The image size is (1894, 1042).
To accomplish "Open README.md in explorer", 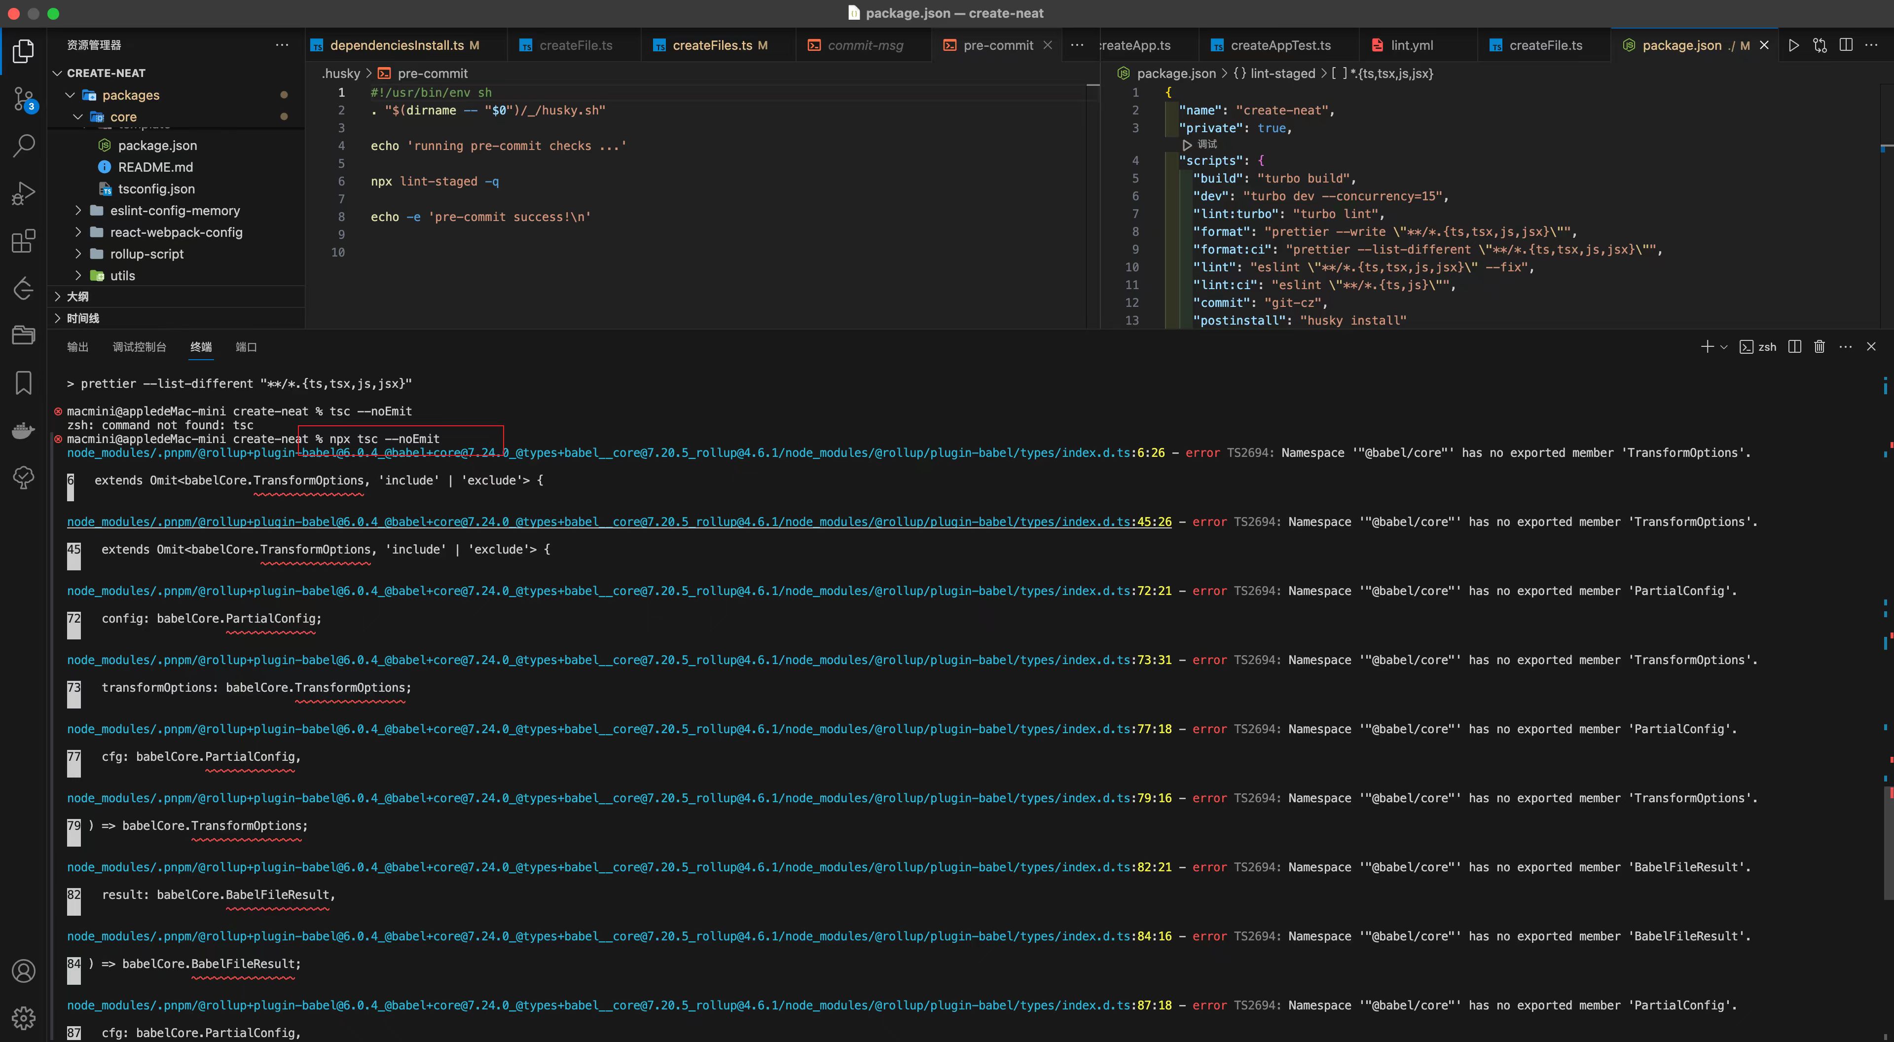I will [155, 167].
